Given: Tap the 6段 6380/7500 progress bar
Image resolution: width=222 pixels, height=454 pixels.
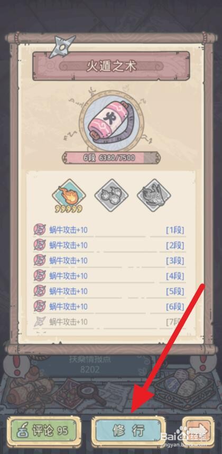Looking at the screenshot, I should pyautogui.click(x=111, y=158).
